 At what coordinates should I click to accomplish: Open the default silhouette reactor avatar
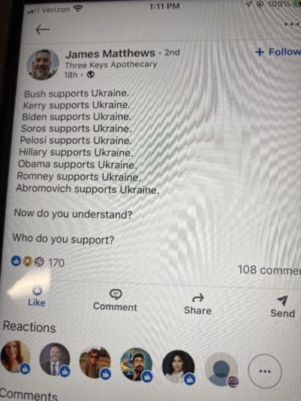click(221, 369)
